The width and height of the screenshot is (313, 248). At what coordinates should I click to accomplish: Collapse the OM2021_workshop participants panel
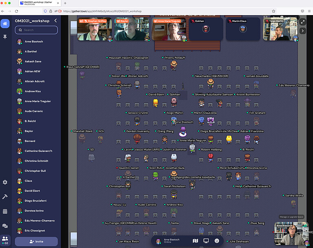point(55,21)
